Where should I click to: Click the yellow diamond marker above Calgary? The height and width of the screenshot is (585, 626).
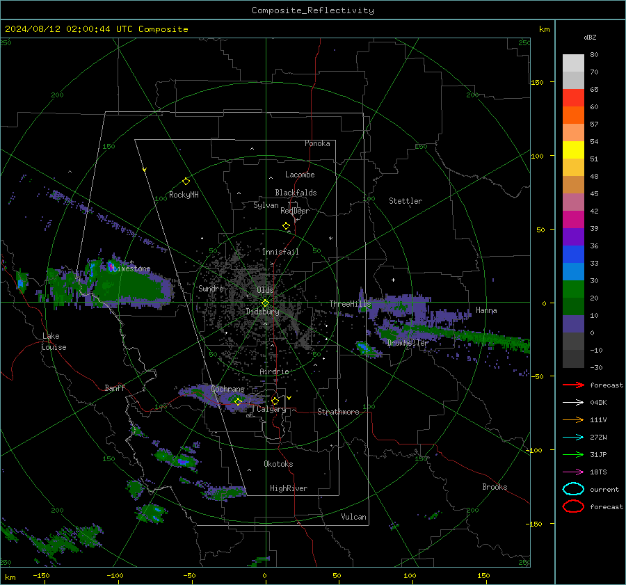pos(275,401)
